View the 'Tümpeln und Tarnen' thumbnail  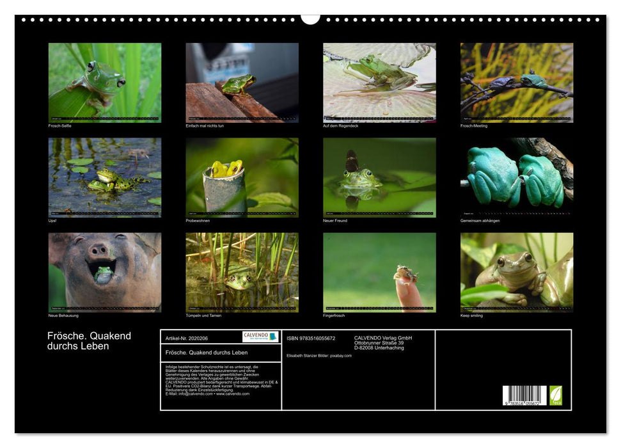point(242,272)
